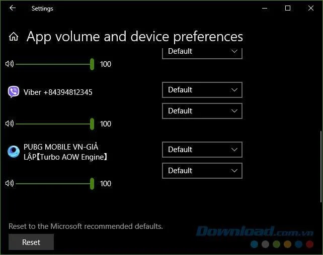Mute the speaker icon above Viber row
Image resolution: width=323 pixels, height=255 pixels.
click(x=10, y=64)
